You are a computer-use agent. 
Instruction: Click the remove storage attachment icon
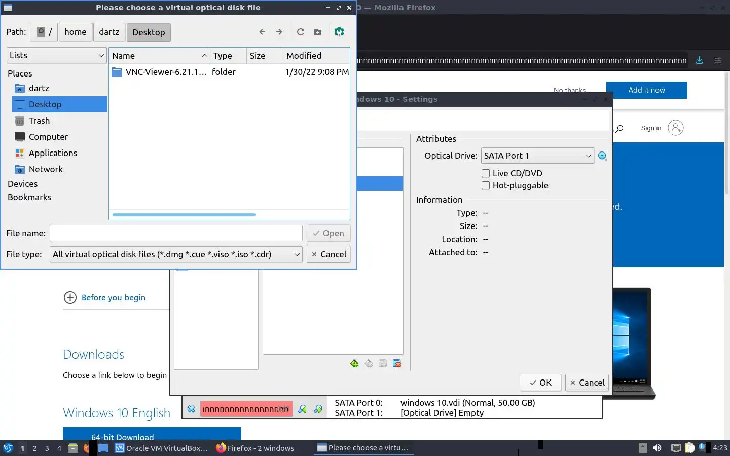[397, 363]
